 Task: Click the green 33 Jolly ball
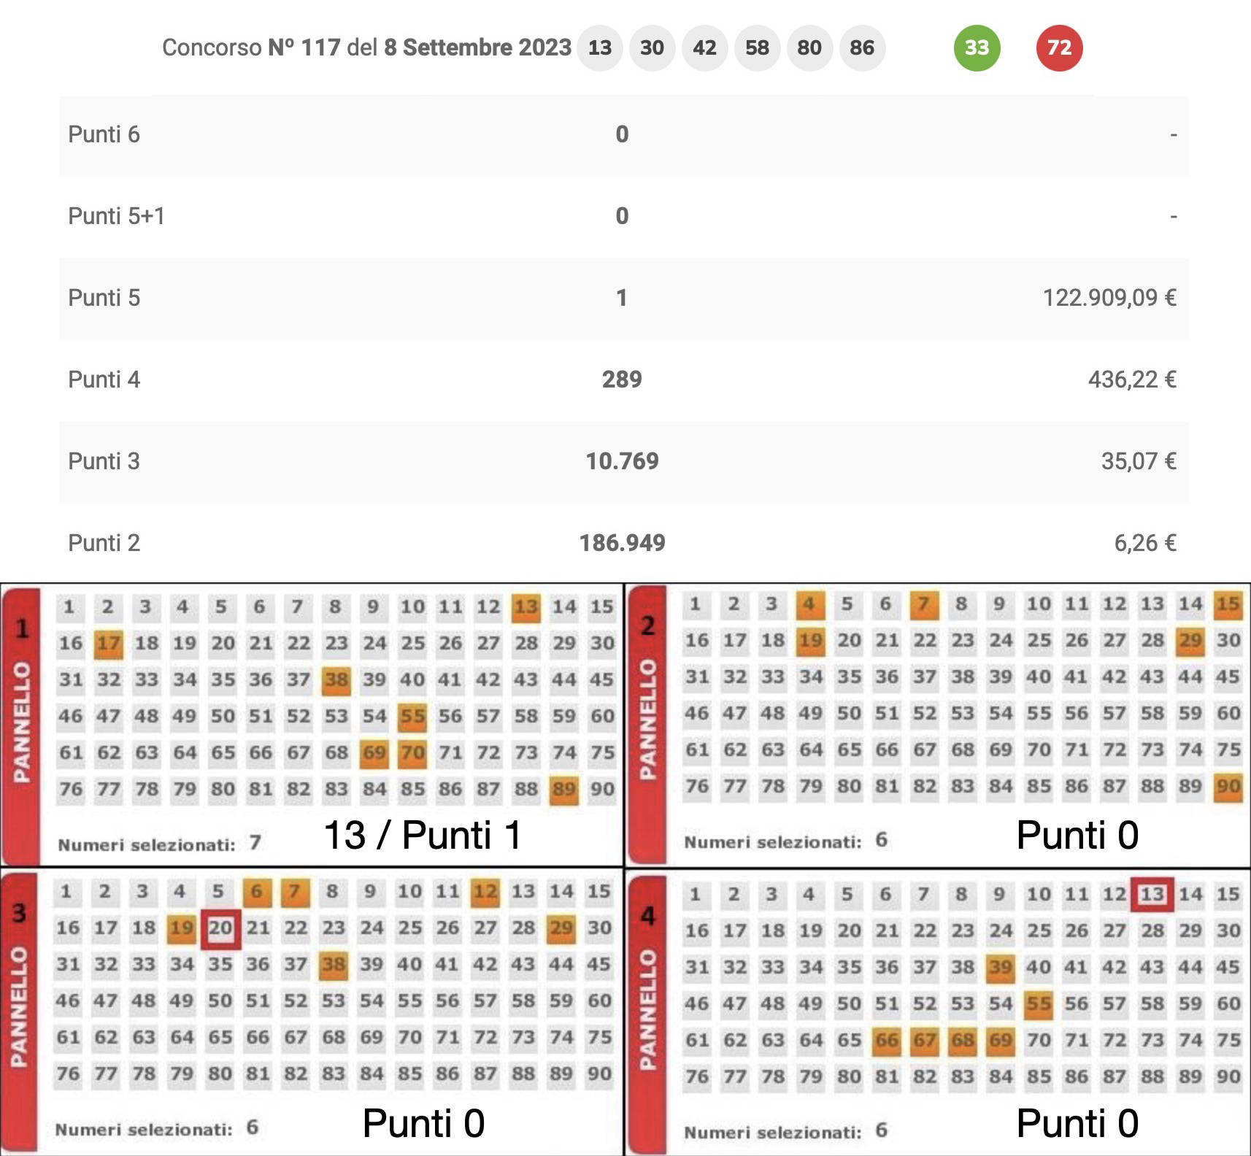coord(977,48)
